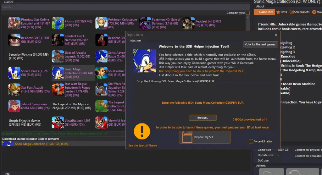Select the Star Wars Rogue Squadron III icon
The height and width of the screenshot is (175, 322).
101,90
